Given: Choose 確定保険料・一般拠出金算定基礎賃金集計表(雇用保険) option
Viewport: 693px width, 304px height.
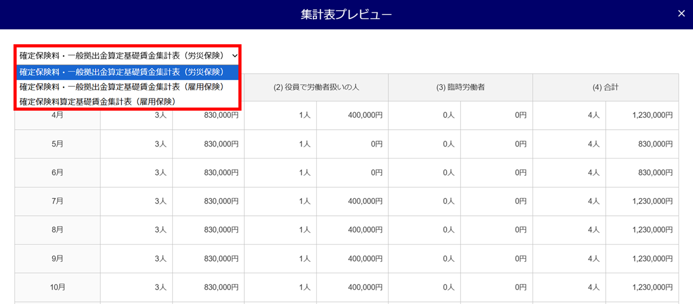Looking at the screenshot, I should (x=122, y=87).
